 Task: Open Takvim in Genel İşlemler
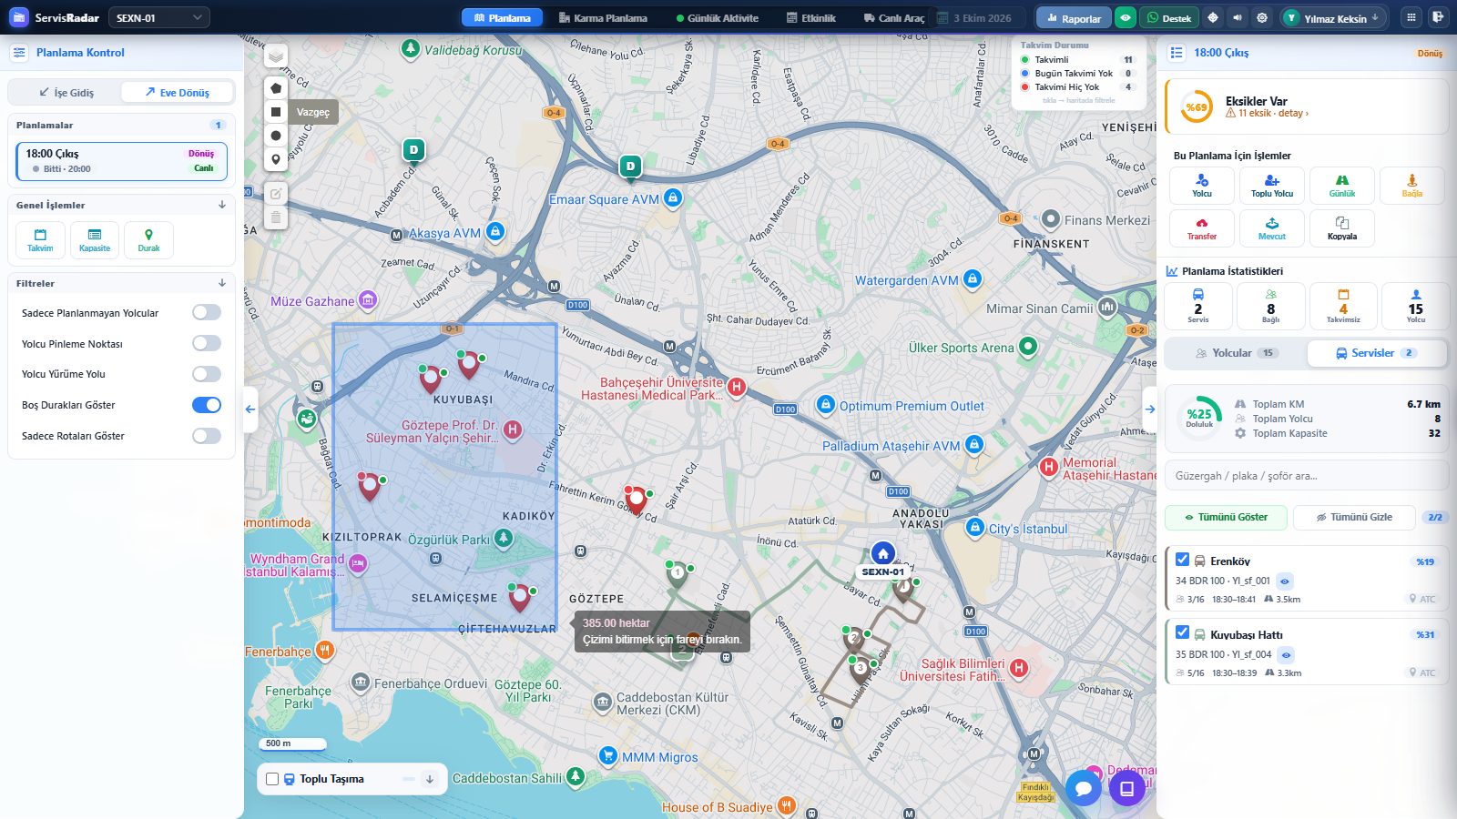[40, 240]
